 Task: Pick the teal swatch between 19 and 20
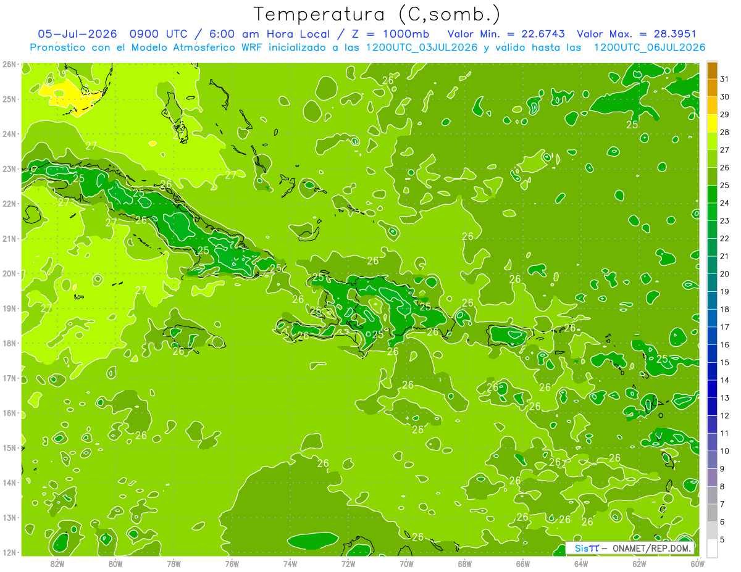(x=712, y=283)
